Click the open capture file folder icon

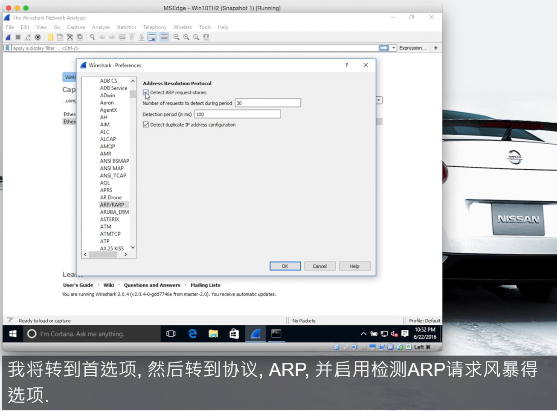click(50, 38)
